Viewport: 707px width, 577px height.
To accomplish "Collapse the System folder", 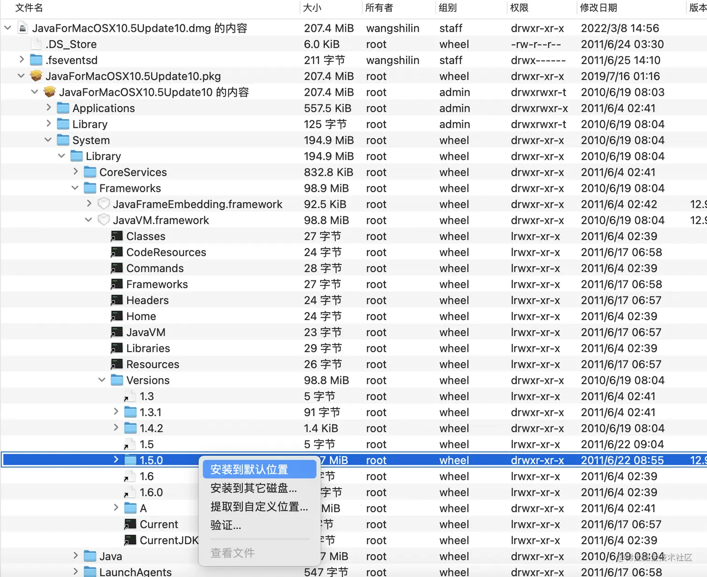I will click(48, 140).
